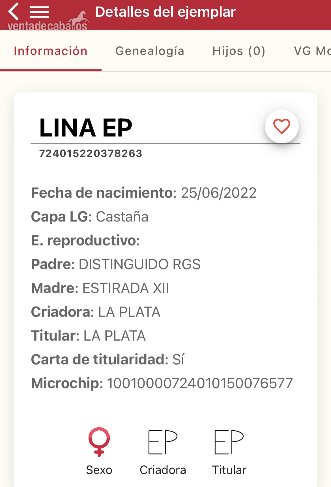Open the hamburger menu
Screen dimensions: 331x487
[39, 12]
